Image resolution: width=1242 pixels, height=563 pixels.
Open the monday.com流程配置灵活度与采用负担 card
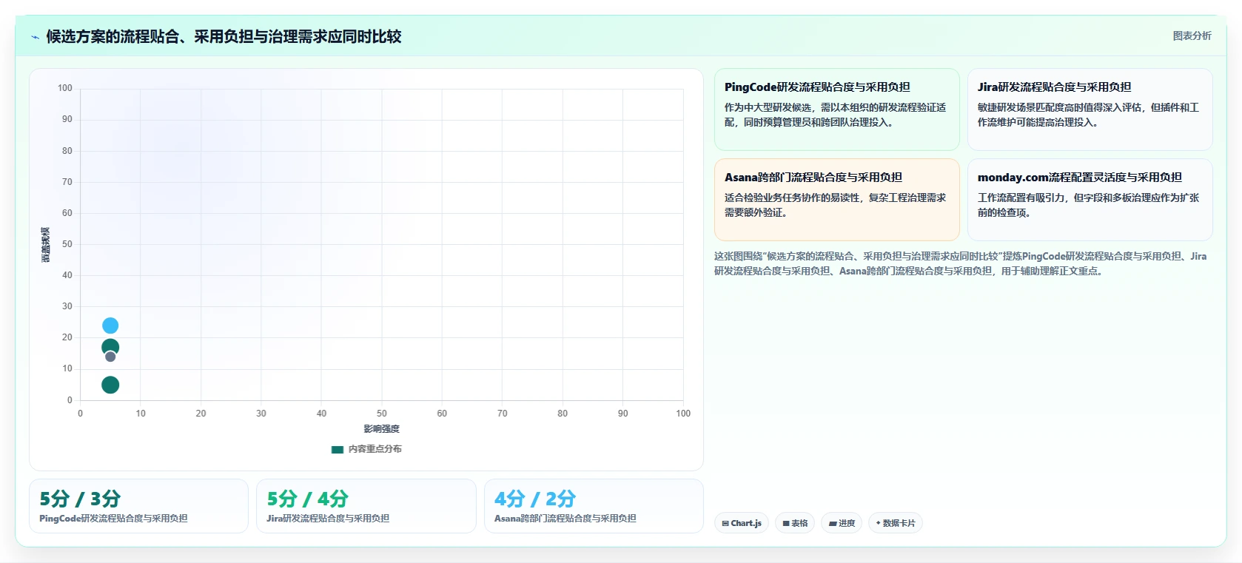point(1090,200)
